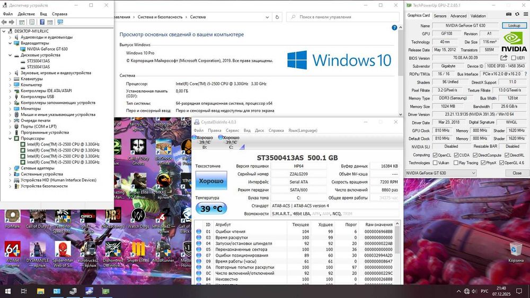Open the GPU selection dropdown in GPU-Z
Image resolution: width=530 pixels, height=298 pixels.
coord(441,173)
